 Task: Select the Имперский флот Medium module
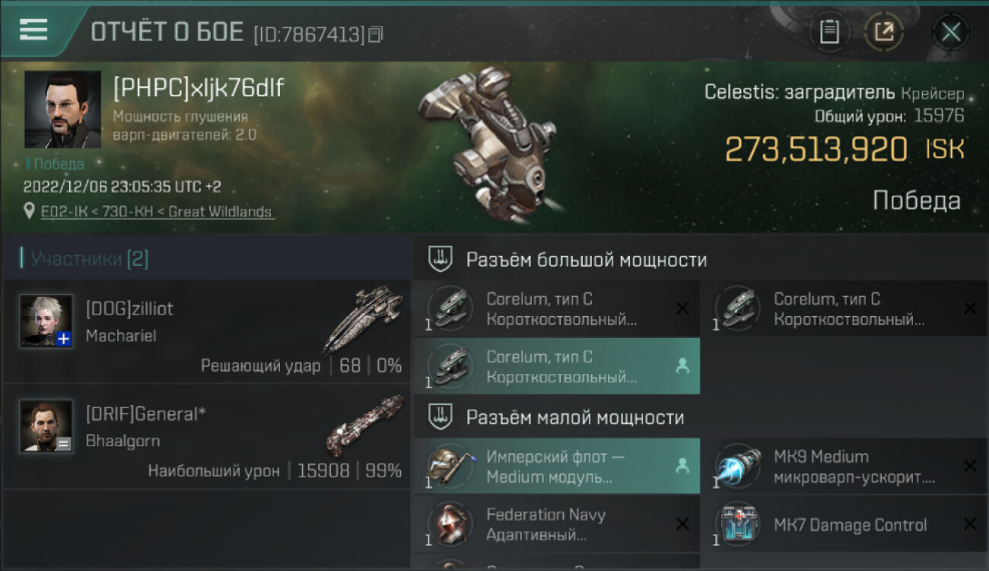coord(556,466)
